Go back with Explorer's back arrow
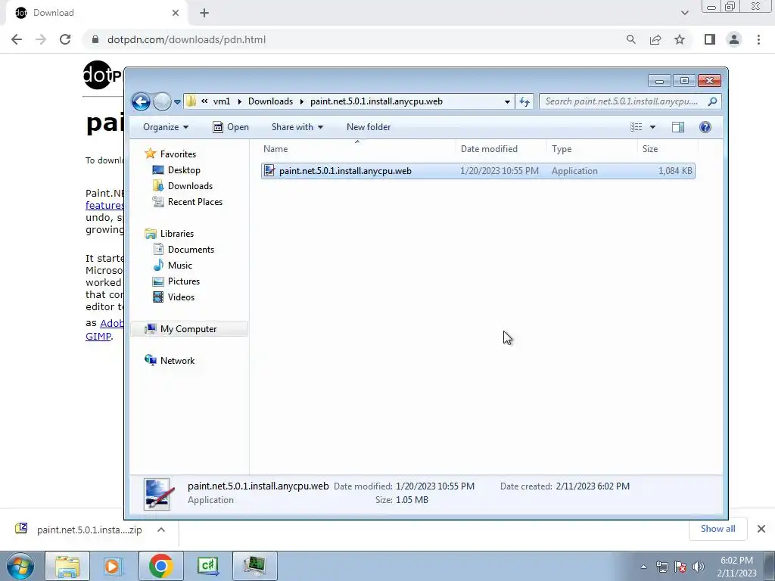Screen dimensions: 775x581 141,102
